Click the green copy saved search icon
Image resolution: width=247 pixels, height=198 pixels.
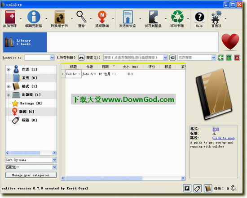[221, 58]
